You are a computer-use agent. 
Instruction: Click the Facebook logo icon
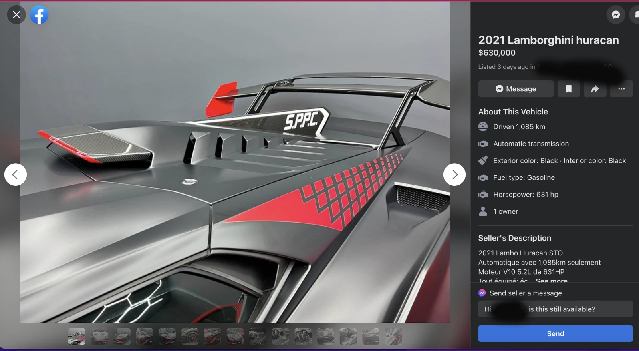[39, 15]
